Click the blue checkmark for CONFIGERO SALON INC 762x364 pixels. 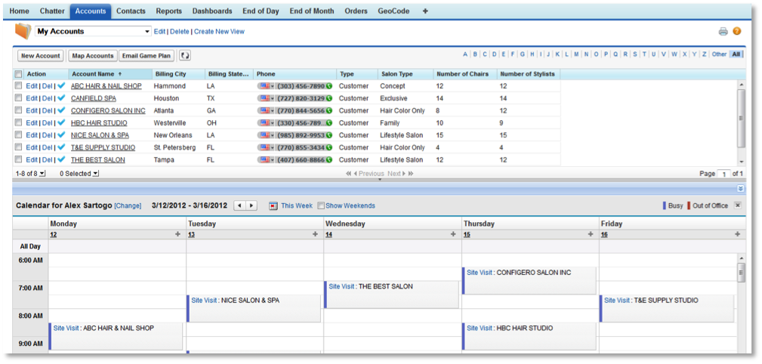(61, 110)
